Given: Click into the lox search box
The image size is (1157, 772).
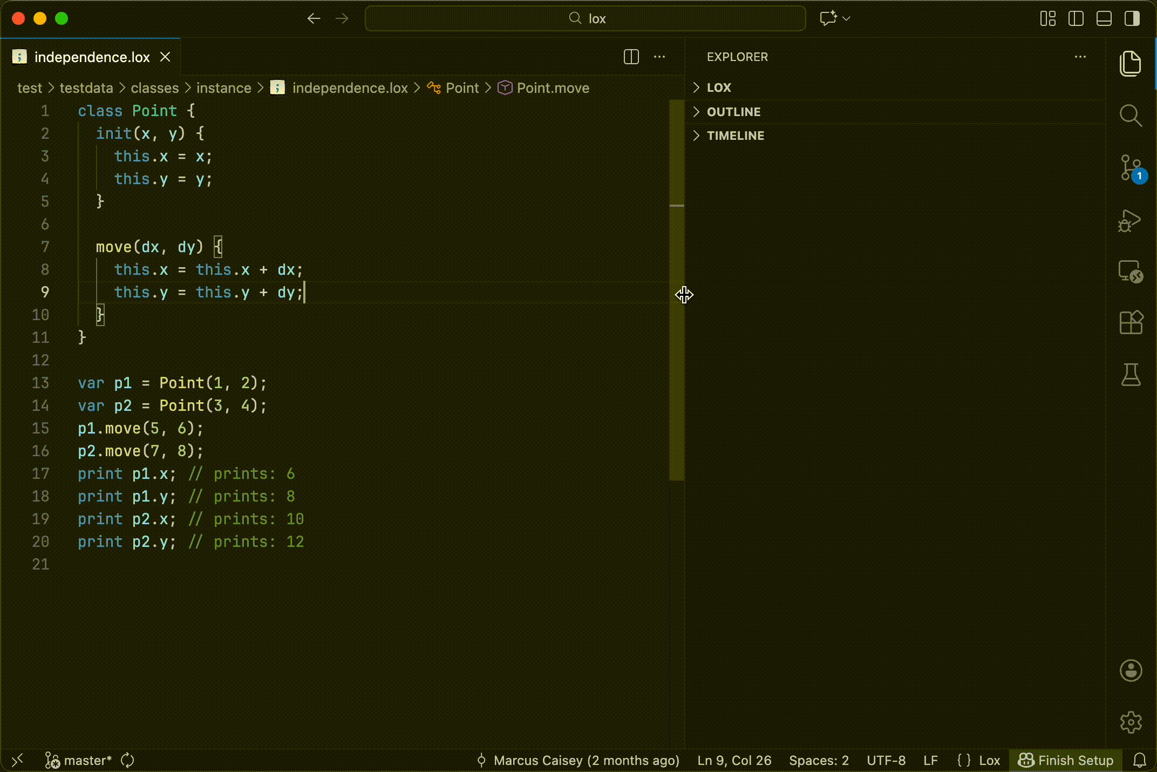Looking at the screenshot, I should tap(584, 18).
